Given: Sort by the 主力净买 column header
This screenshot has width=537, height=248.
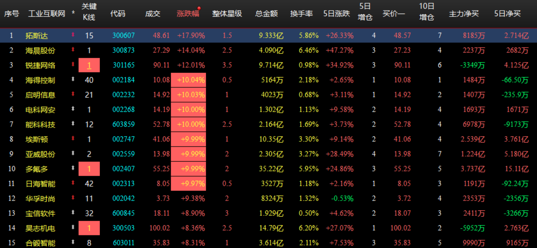Looking at the screenshot, I should 464,14.
